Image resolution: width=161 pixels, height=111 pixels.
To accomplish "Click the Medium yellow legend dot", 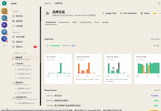I will point(89,79).
